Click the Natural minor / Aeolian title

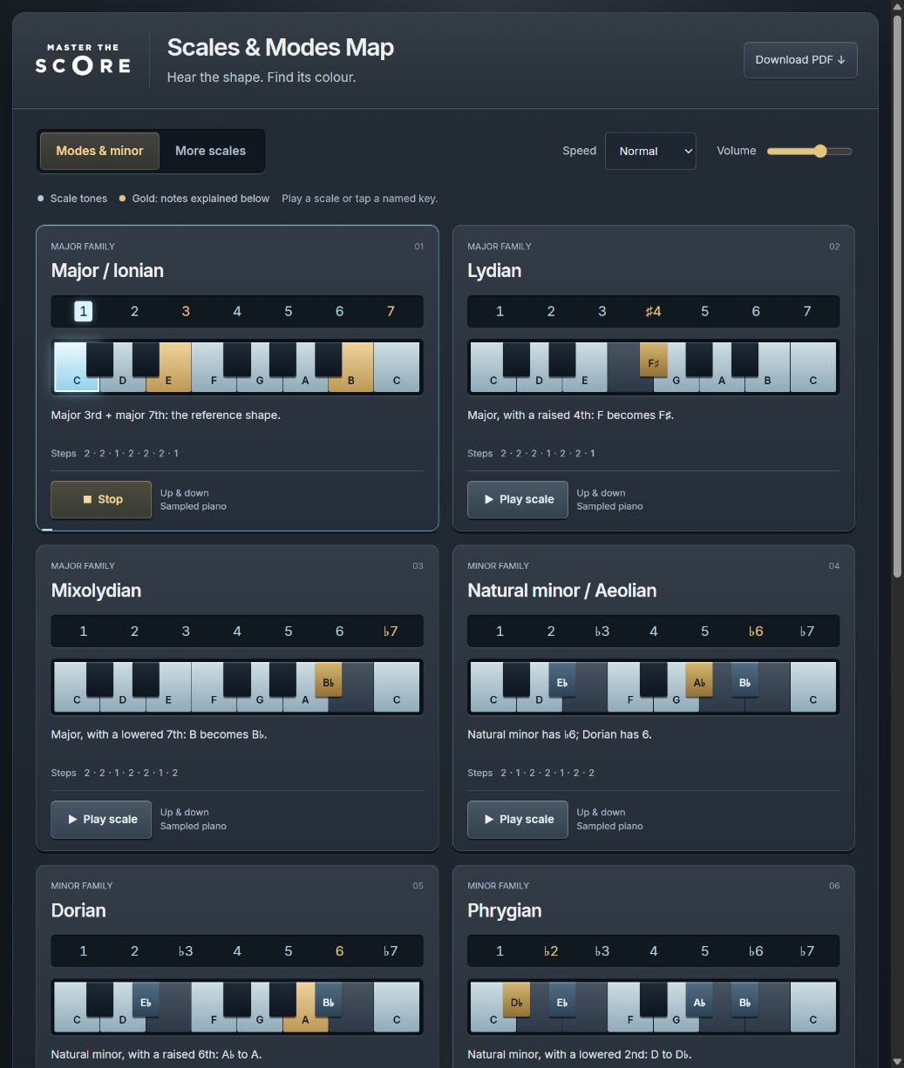562,591
